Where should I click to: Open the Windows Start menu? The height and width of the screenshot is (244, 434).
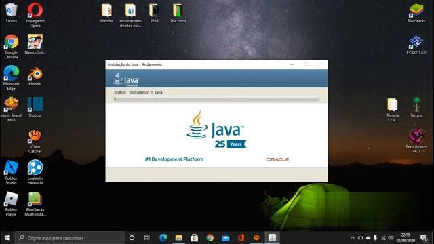[7, 238]
